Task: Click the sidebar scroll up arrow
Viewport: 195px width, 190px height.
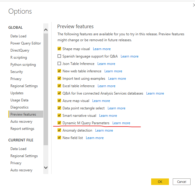Action: point(46,30)
